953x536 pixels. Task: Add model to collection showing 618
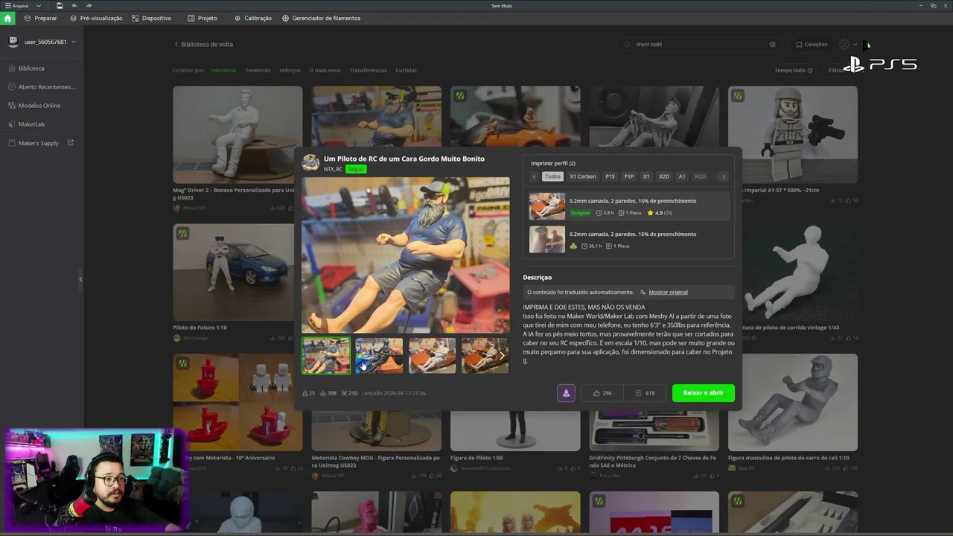[x=645, y=393]
